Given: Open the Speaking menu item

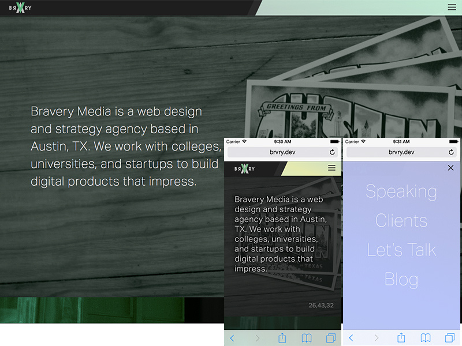Looking at the screenshot, I should point(401,192).
